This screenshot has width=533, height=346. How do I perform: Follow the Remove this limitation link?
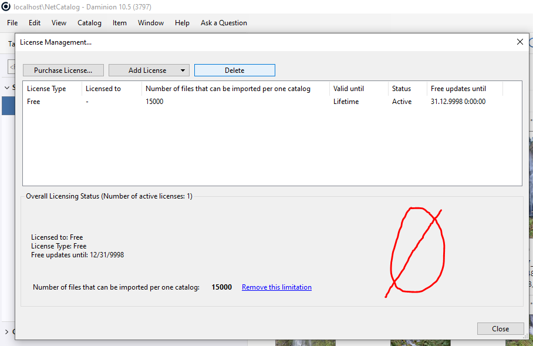[x=276, y=287]
